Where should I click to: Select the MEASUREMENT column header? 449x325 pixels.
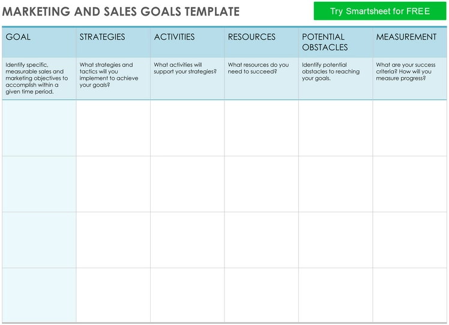pyautogui.click(x=410, y=43)
